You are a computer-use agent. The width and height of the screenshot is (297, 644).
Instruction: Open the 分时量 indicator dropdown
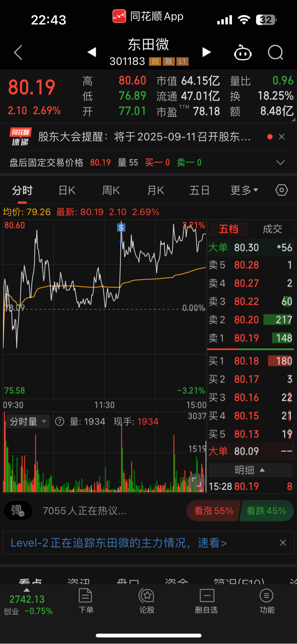point(28,421)
